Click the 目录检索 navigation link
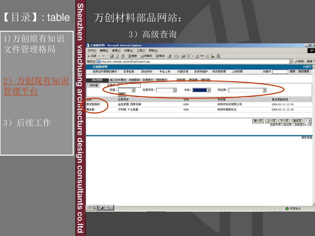The height and width of the screenshot is (236, 315). (x=129, y=72)
